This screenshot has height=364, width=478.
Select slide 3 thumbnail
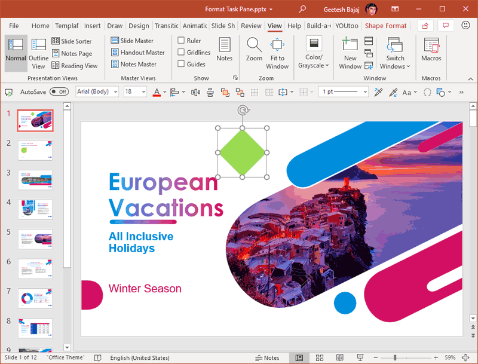tap(35, 180)
